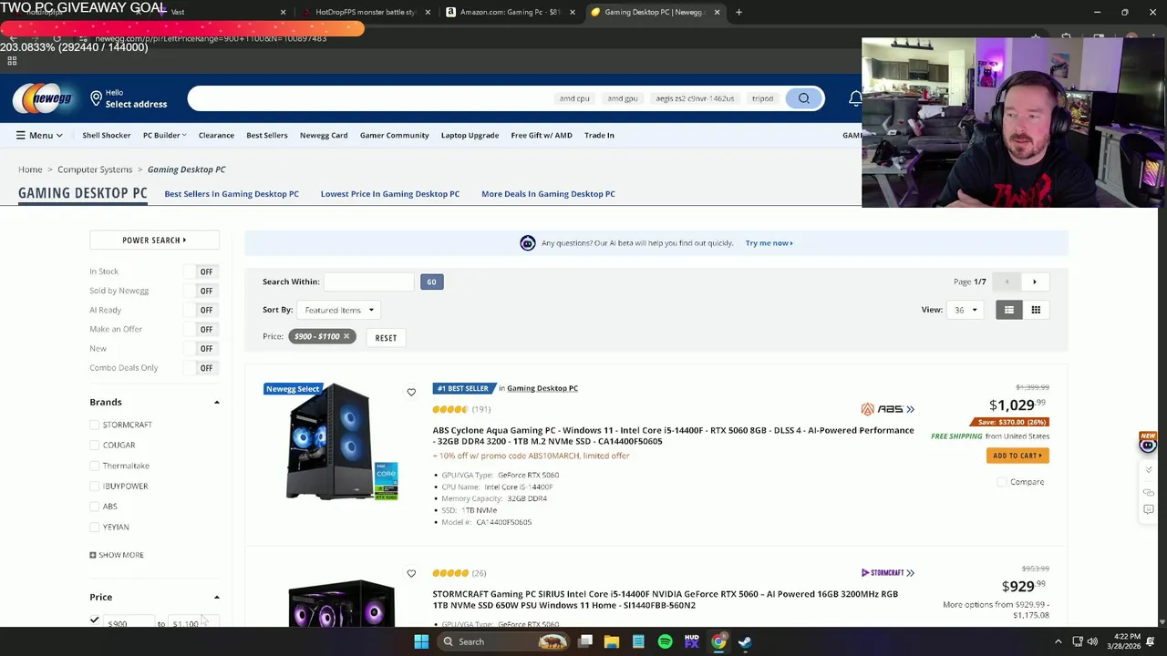
Task: Open HUD FX app from the taskbar
Action: 692,641
